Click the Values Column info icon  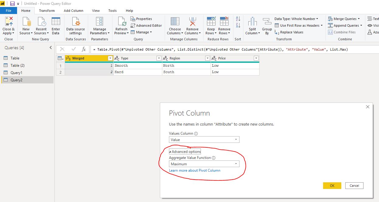click(x=196, y=133)
